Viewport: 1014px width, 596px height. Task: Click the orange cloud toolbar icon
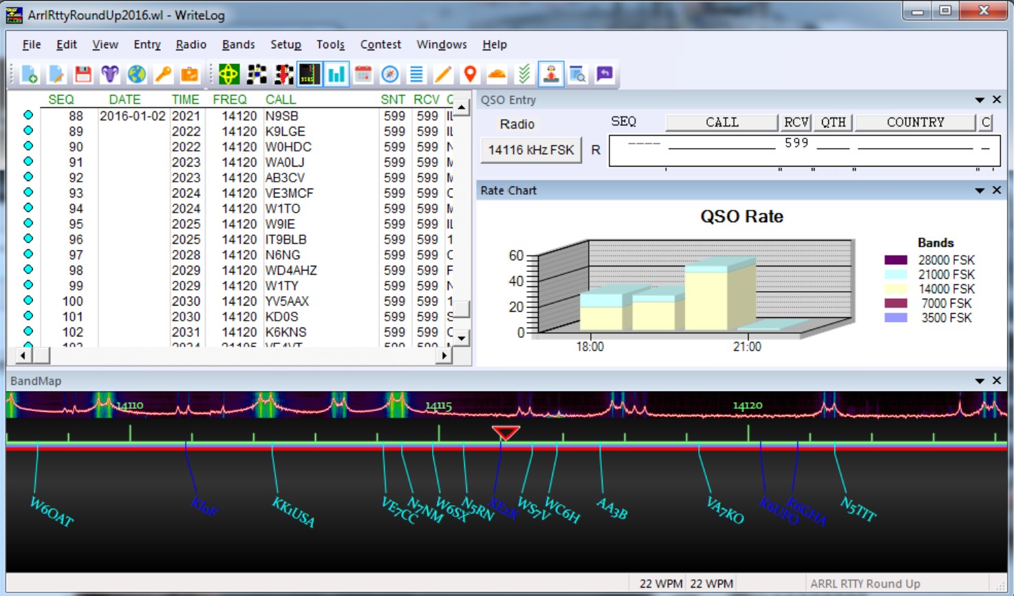tap(497, 74)
